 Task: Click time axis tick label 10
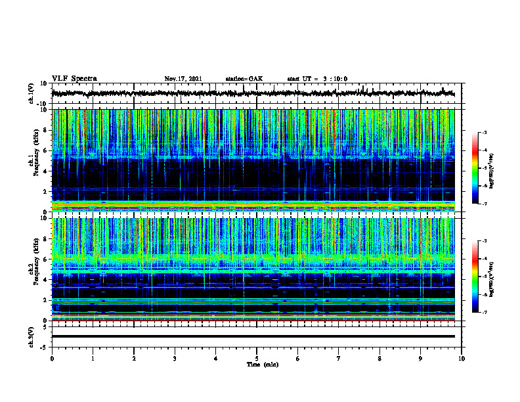pyautogui.click(x=462, y=359)
